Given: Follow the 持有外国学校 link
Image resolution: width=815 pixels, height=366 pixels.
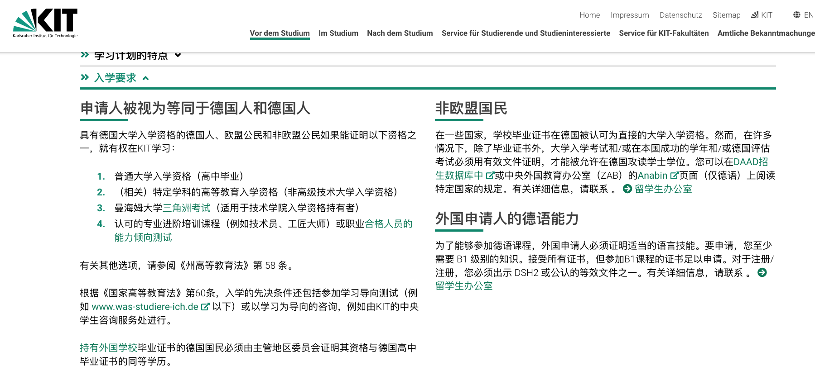Looking at the screenshot, I should click(x=109, y=348).
